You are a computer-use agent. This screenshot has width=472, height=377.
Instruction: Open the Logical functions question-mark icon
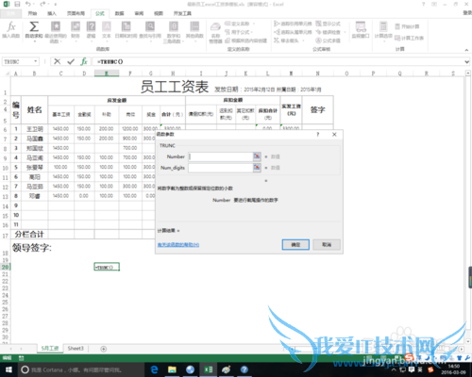(x=91, y=26)
